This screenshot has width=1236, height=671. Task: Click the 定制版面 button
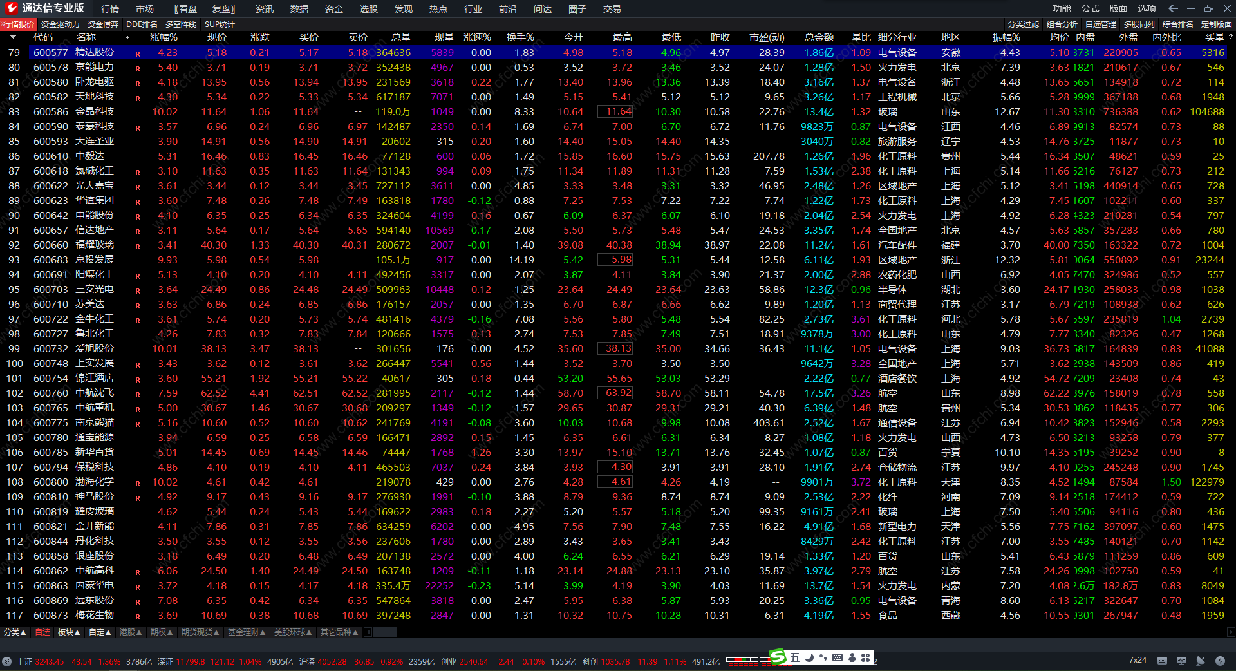point(1217,24)
